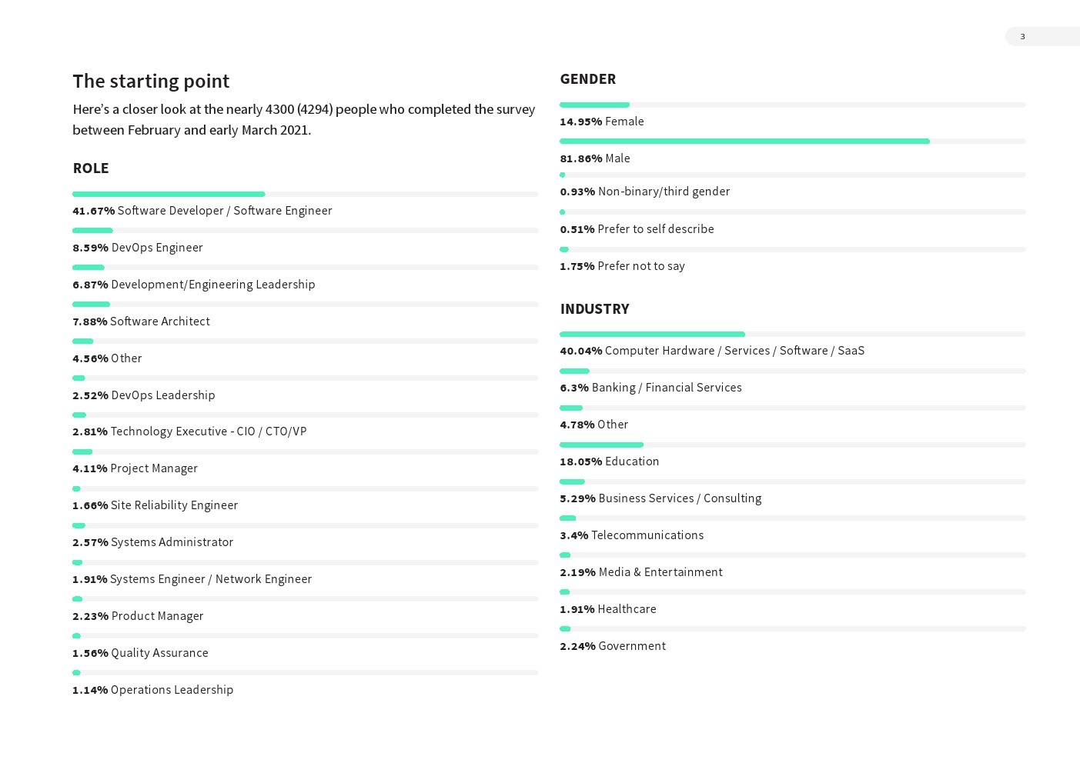The width and height of the screenshot is (1080, 763).
Task: Select the Site Reliability Engineer label
Action: (174, 505)
